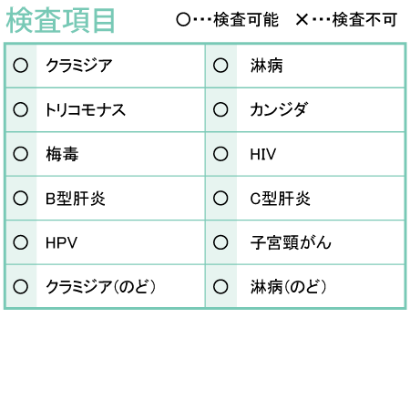Screen dimensions: 410x410
Task: Select the circle mark next to B型肝炎
Action: coord(21,198)
